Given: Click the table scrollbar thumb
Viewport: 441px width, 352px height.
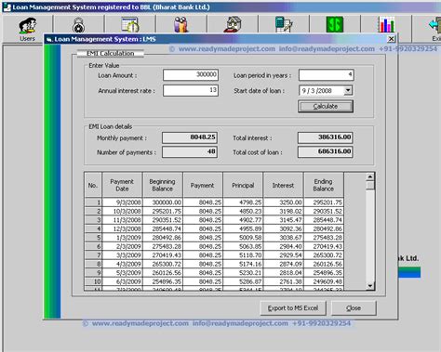Looking at the screenshot, I should [370, 185].
